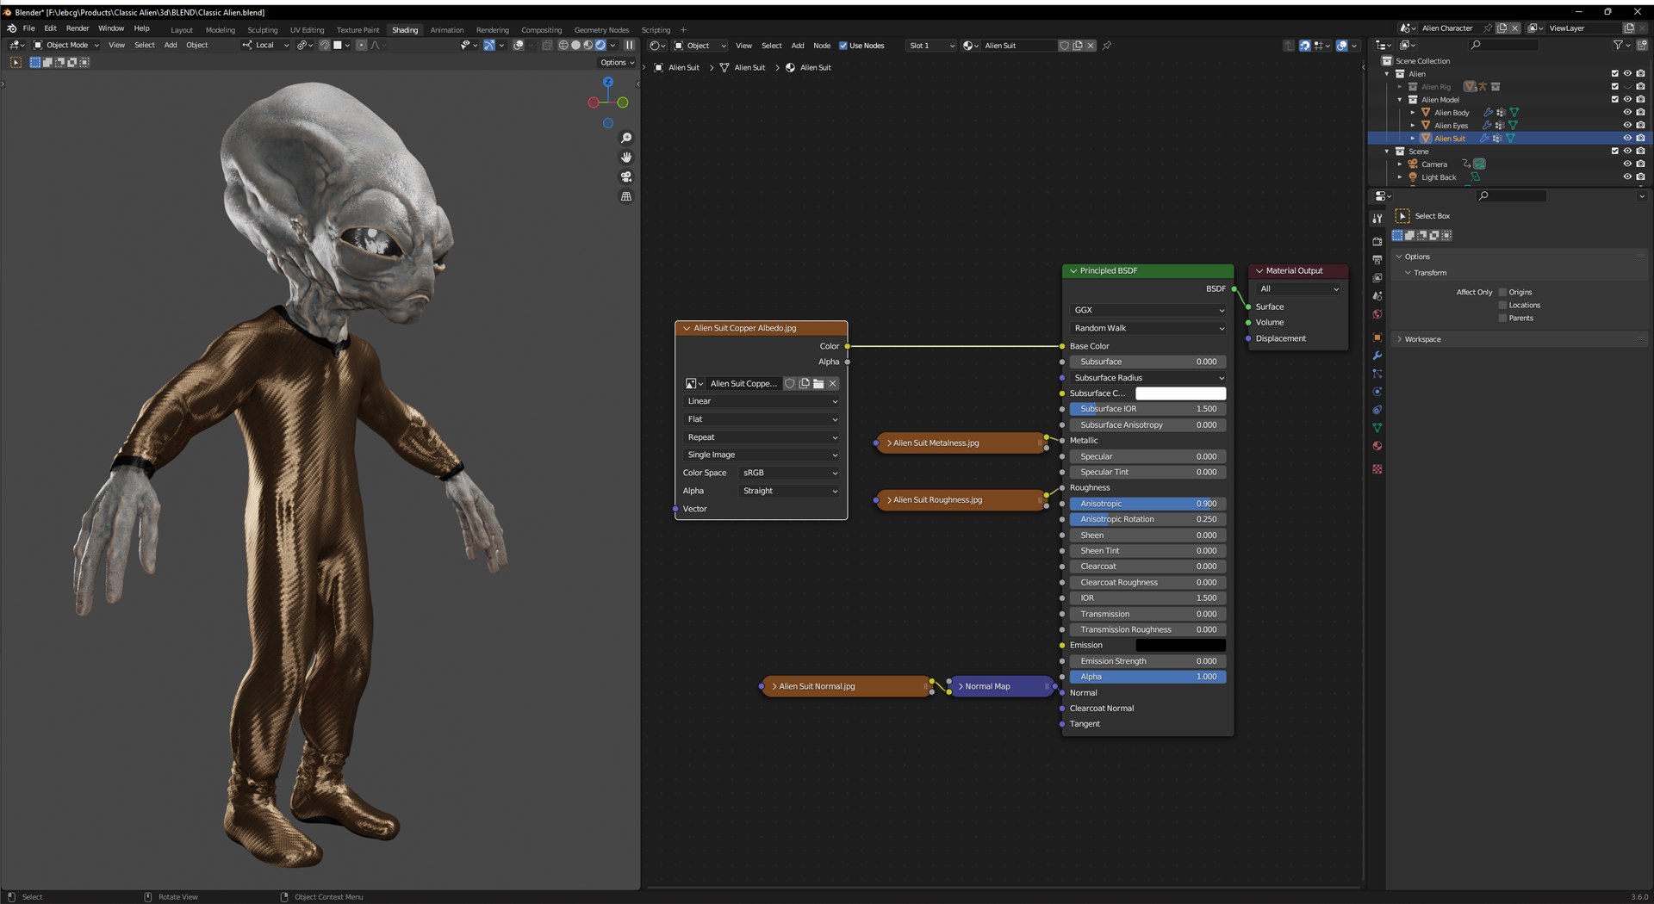This screenshot has height=904, width=1654.
Task: Expand the Alien Suit Normal.jpg node
Action: tap(774, 687)
